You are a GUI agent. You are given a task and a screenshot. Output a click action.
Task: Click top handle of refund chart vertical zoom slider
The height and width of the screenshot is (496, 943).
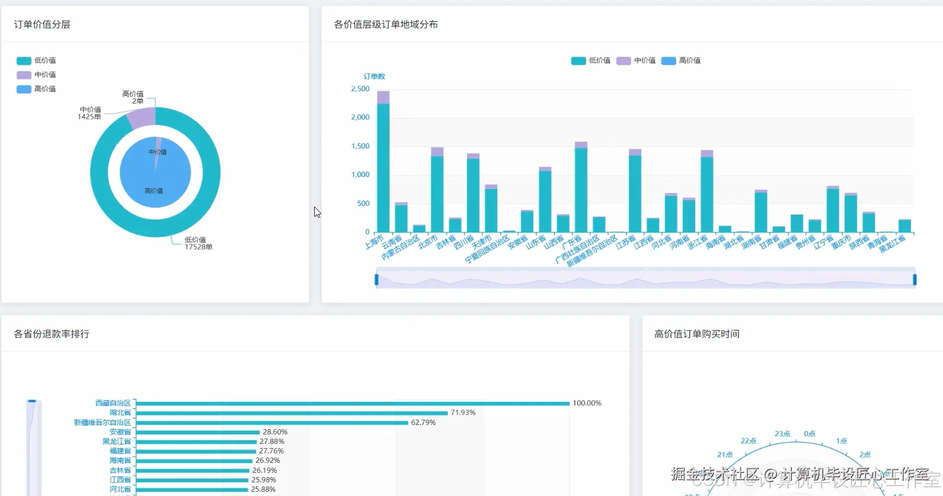(x=33, y=401)
